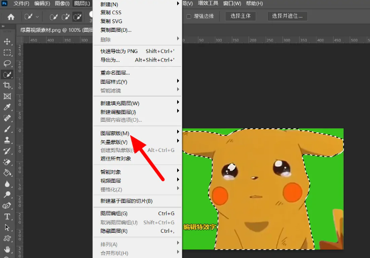Select the Eyedropper tool
This screenshot has height=258, width=370.
tap(8, 107)
